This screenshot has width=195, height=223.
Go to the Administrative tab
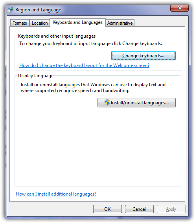tap(120, 23)
